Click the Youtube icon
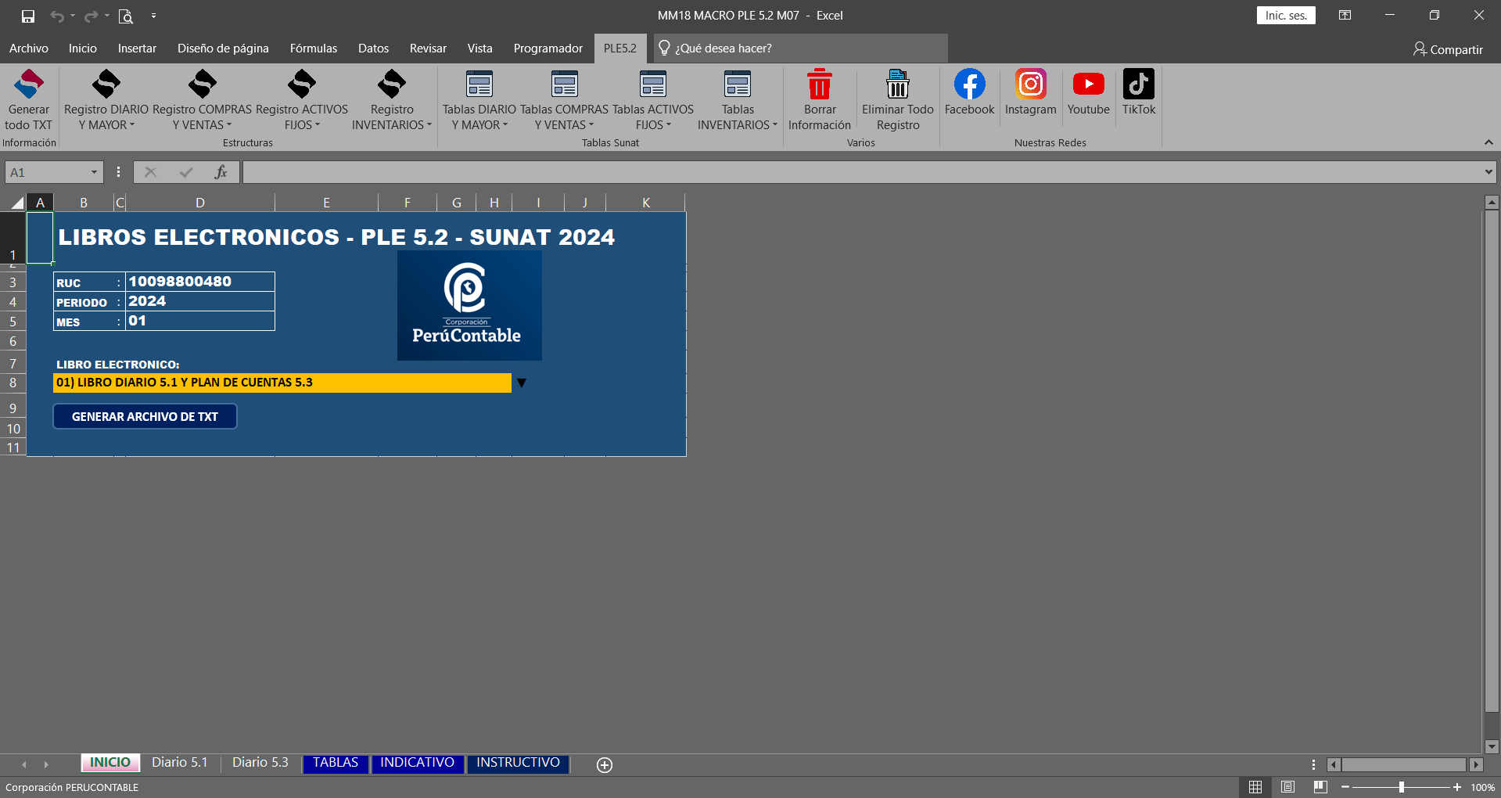Viewport: 1501px width, 798px height. pos(1088,84)
